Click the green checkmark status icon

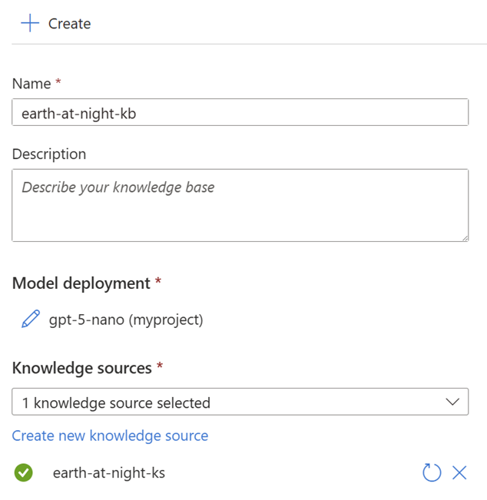click(24, 472)
